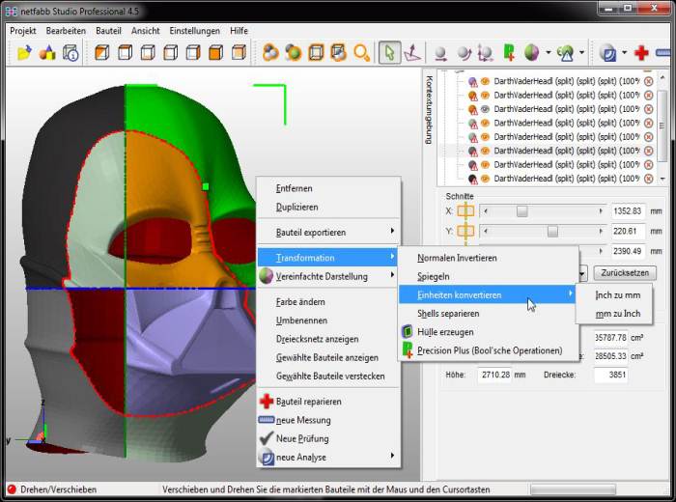
Task: Toggle visibility eye of third DarthVaderHead part
Action: pyautogui.click(x=485, y=109)
